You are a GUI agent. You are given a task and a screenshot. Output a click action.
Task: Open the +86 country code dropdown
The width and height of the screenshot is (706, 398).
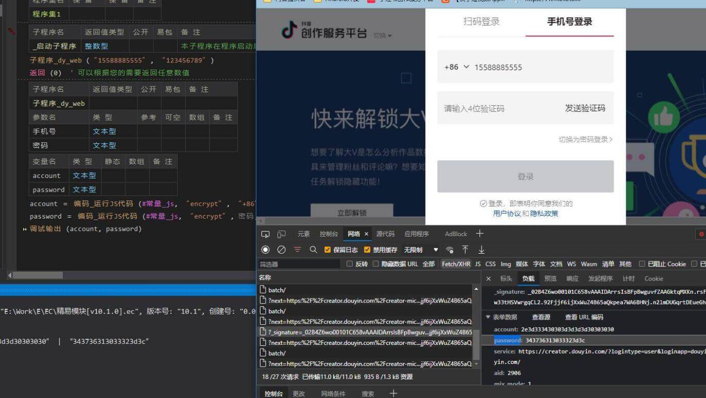click(457, 67)
